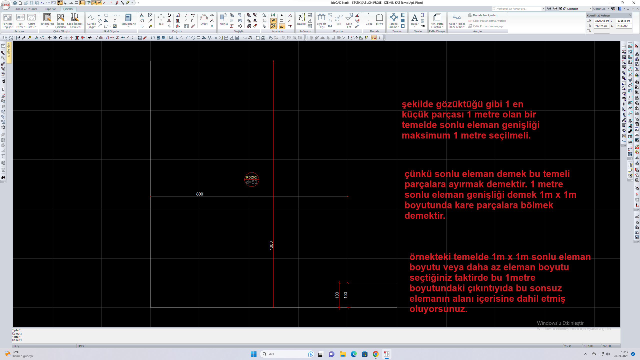Expand the quick access toolbar customize arrow
The image size is (640, 360).
point(138,3)
